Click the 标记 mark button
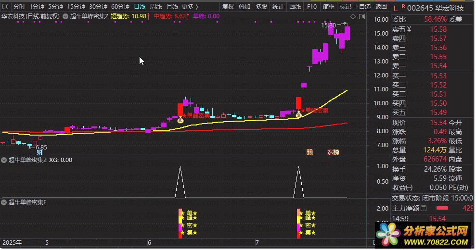This screenshot has width=476, height=250. click(x=346, y=6)
